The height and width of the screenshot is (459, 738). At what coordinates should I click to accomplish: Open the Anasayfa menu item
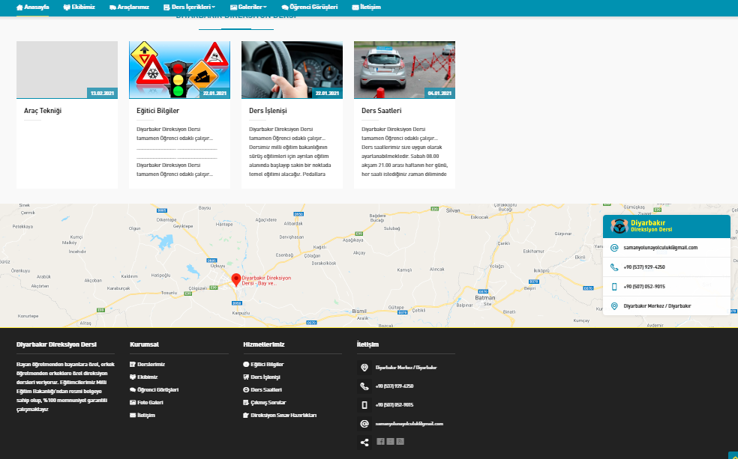pyautogui.click(x=33, y=7)
